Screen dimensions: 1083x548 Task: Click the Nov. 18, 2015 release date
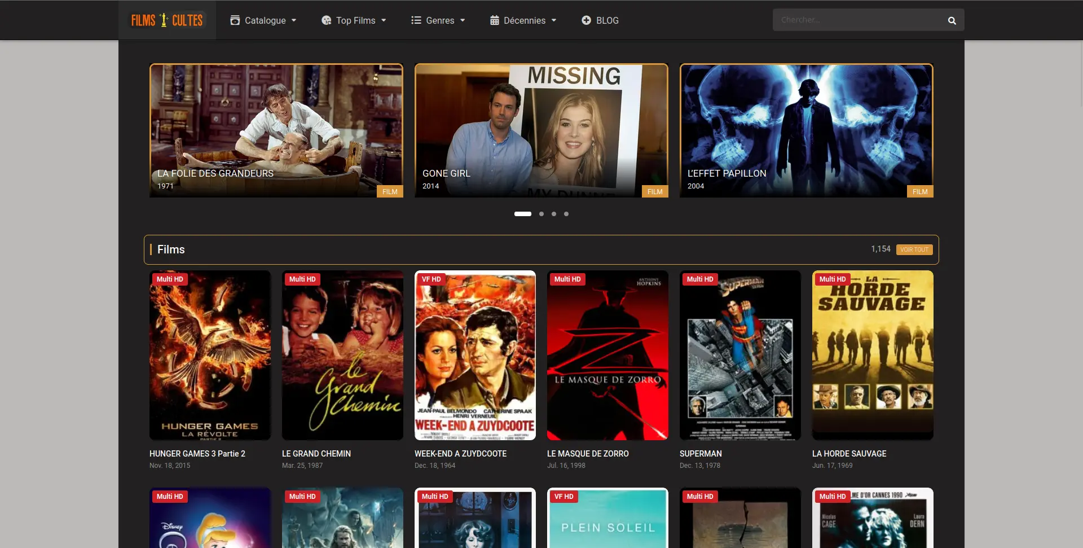[170, 466]
